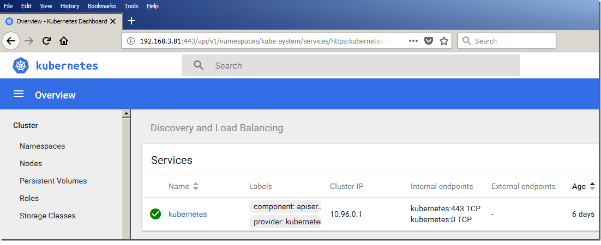Close the Overview - Kubernetes Dashboard tab
Screen dimensions: 601x245
(x=113, y=21)
